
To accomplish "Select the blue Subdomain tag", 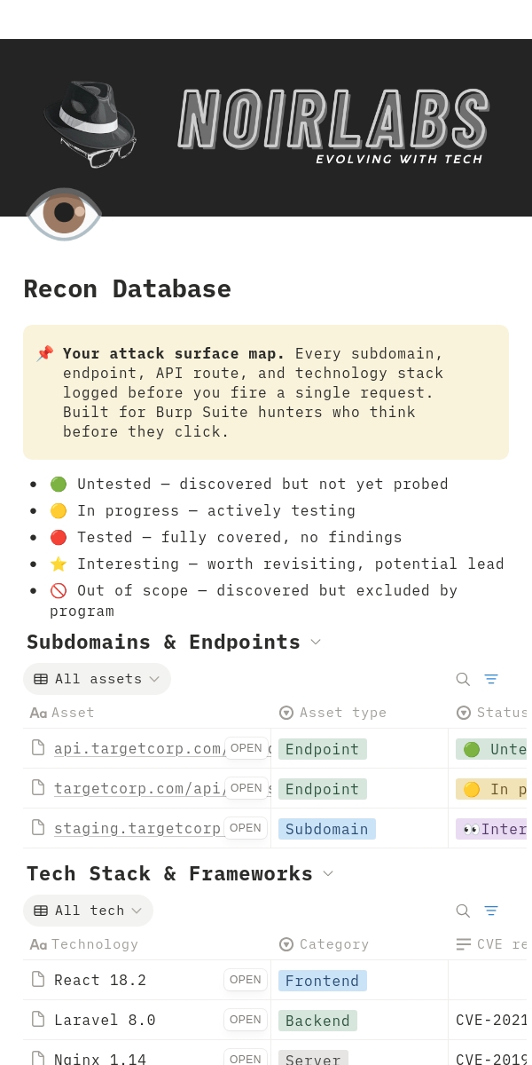I will click(x=326, y=829).
